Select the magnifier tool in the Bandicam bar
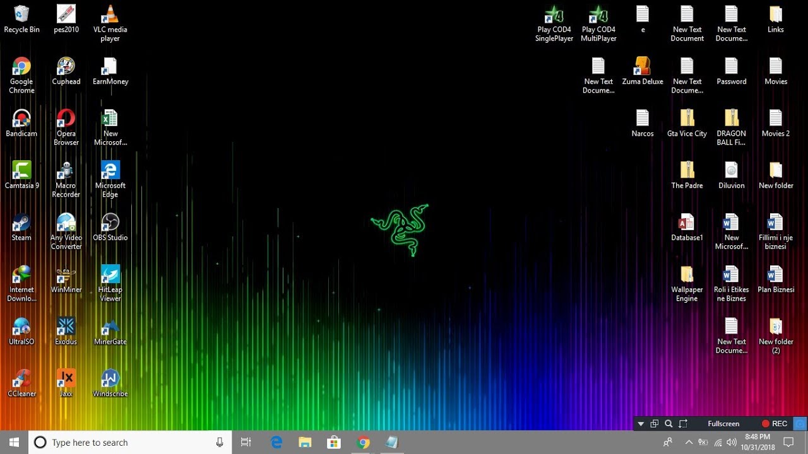The image size is (808, 454). click(x=668, y=423)
